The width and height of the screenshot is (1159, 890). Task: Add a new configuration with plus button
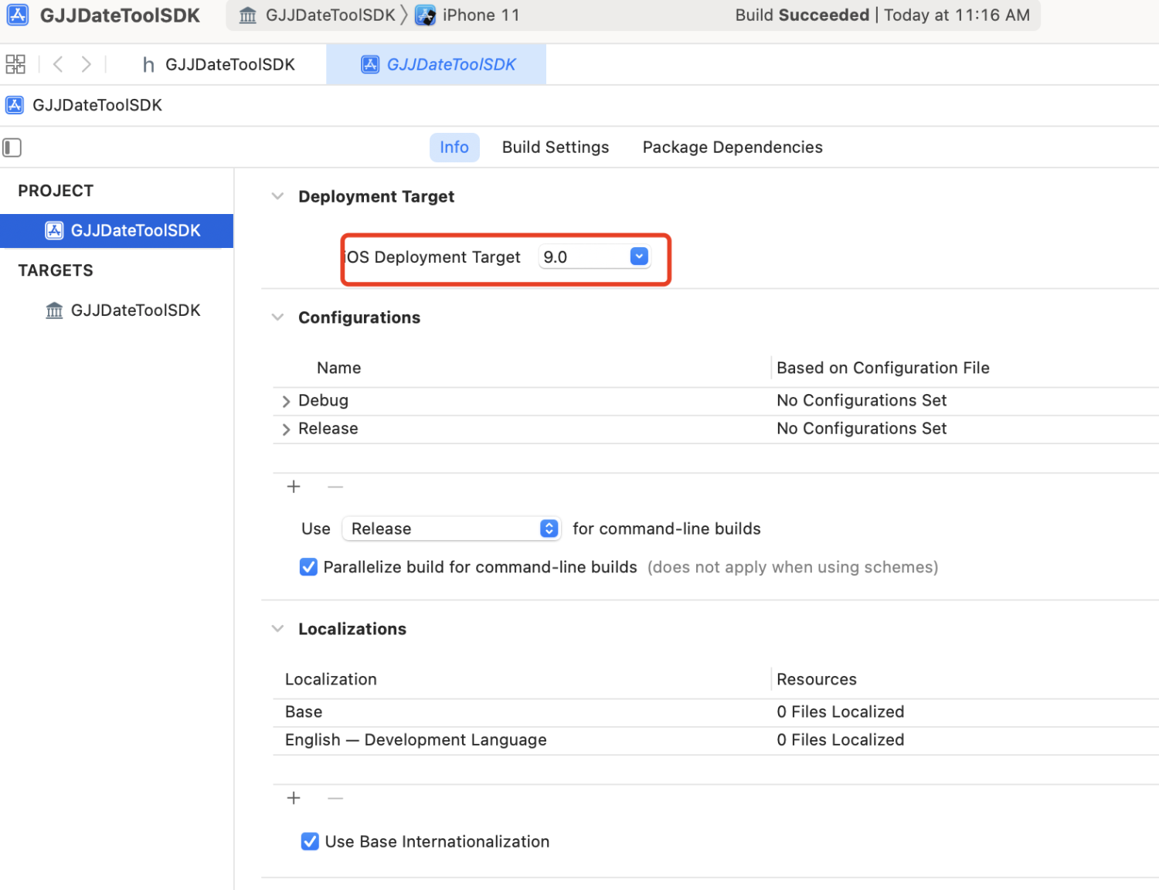294,487
